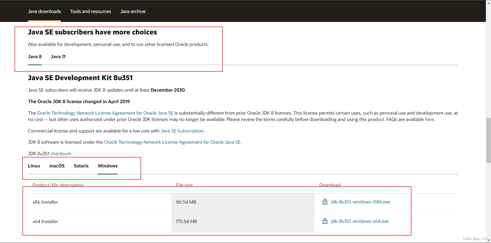Screen dimensions: 491x243
Task: Click the 'Java SE subscribers have more choices' heading
Action: 92,32
